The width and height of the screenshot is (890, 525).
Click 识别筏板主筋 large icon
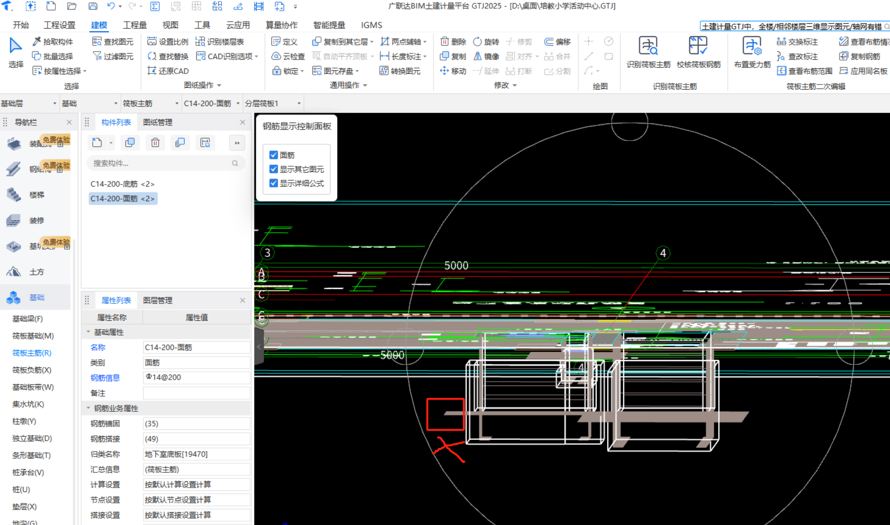[x=648, y=52]
